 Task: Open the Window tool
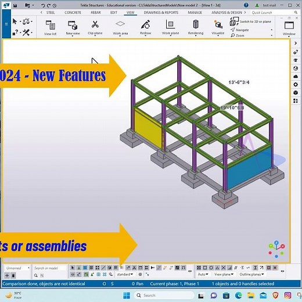289,28
